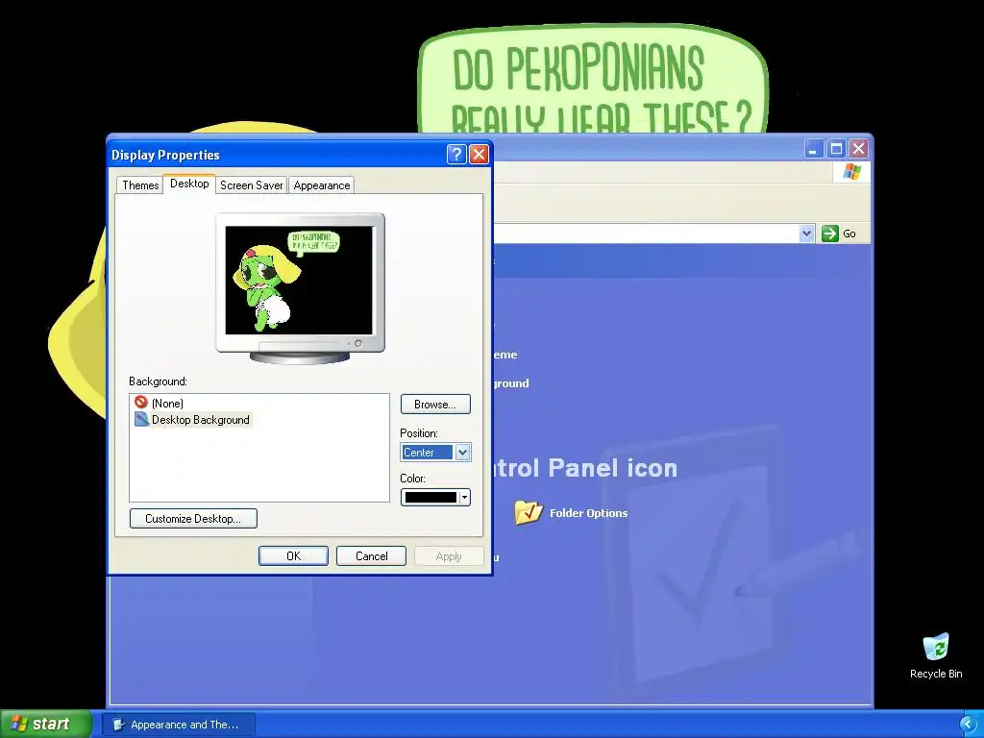This screenshot has height=738, width=984.
Task: Expand the address bar dropdown arrow
Action: (x=806, y=234)
